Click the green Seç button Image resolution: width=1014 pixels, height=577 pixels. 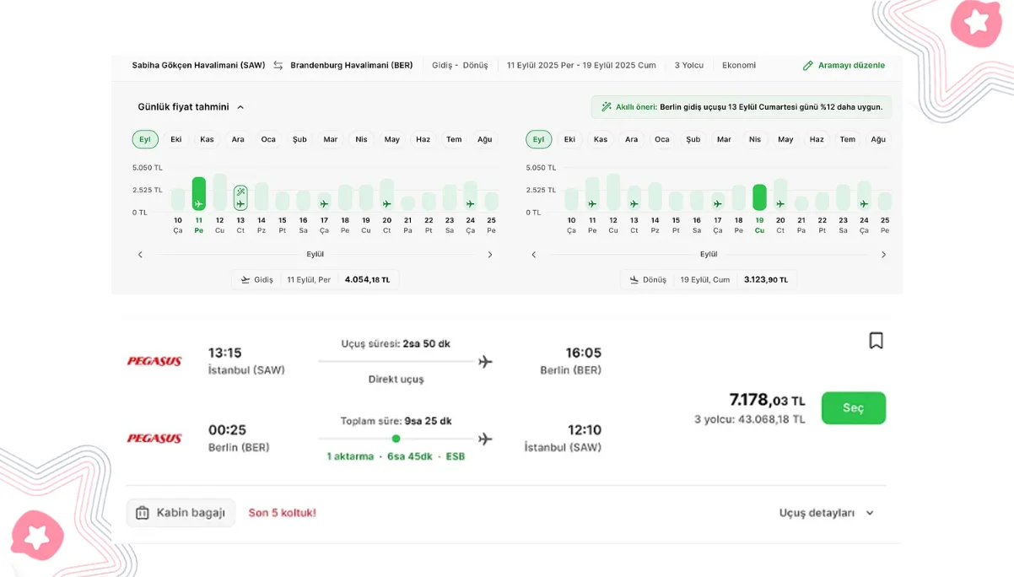tap(854, 408)
